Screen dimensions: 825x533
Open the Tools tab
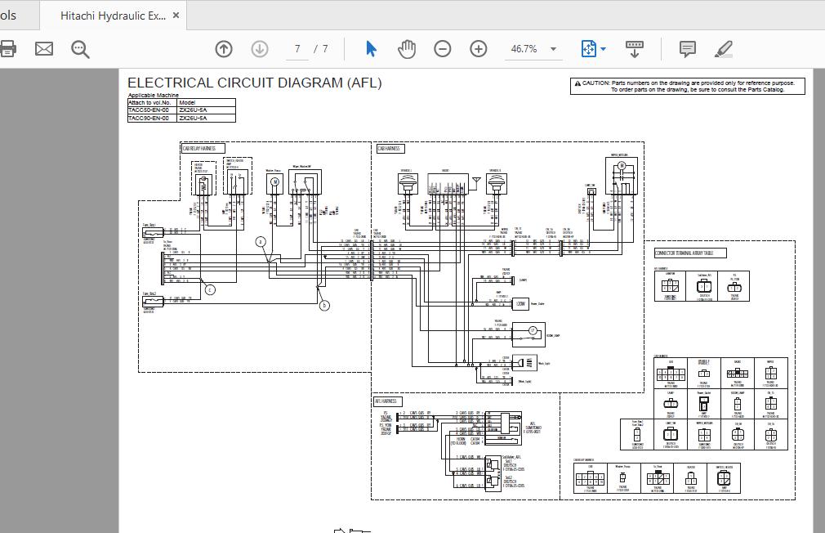coord(8,16)
